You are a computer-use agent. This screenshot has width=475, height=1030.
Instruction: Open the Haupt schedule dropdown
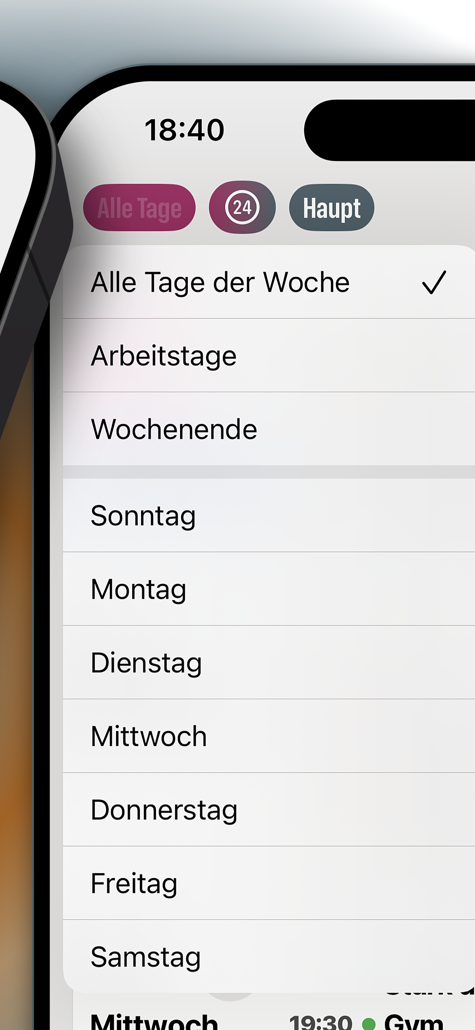pos(331,207)
